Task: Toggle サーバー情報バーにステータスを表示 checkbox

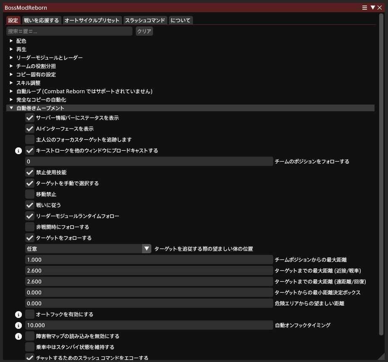Action: [30, 118]
